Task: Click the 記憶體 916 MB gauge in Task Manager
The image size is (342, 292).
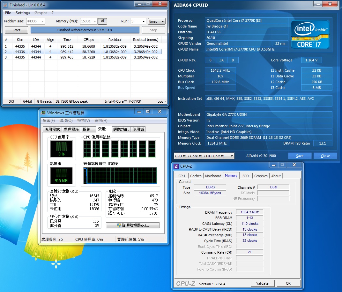Action: (x=61, y=175)
